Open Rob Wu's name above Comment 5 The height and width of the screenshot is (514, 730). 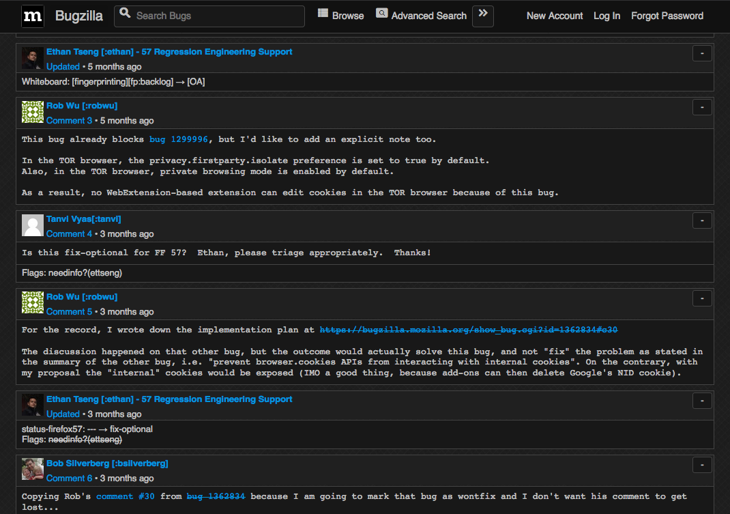pos(82,297)
